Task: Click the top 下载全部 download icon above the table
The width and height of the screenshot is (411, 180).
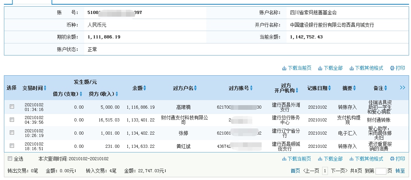Action: [320, 68]
